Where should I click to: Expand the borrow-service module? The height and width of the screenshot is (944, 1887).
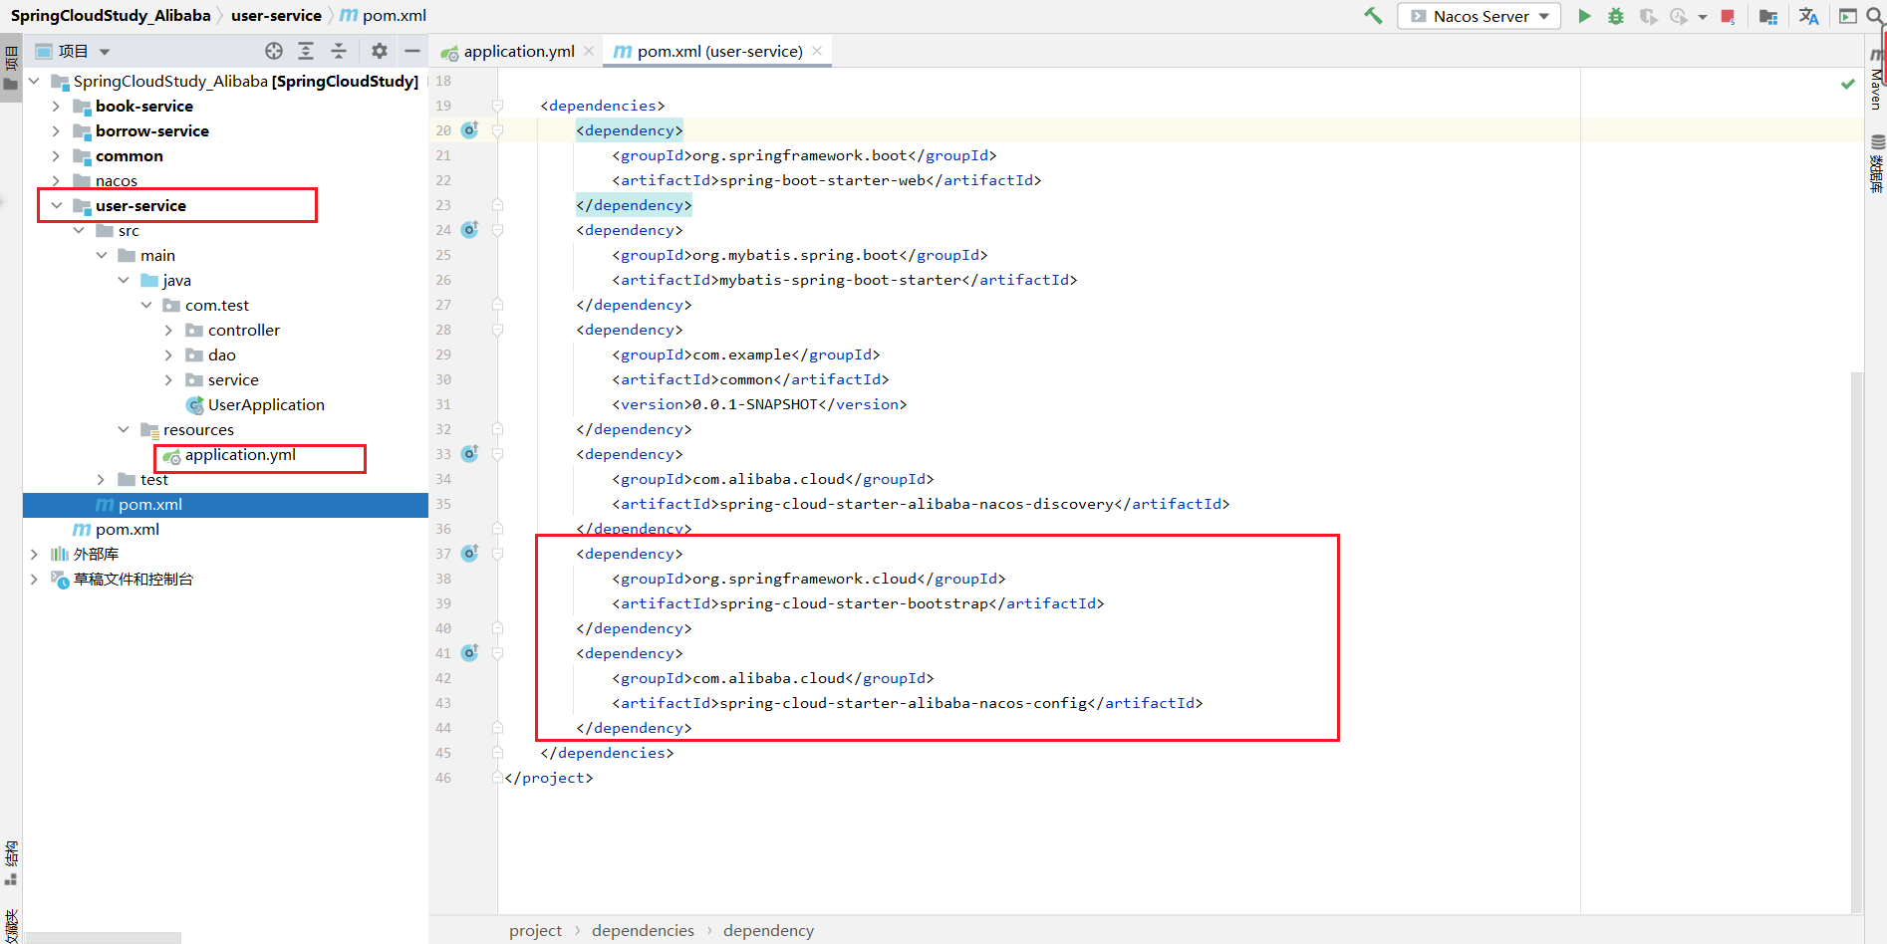[56, 130]
